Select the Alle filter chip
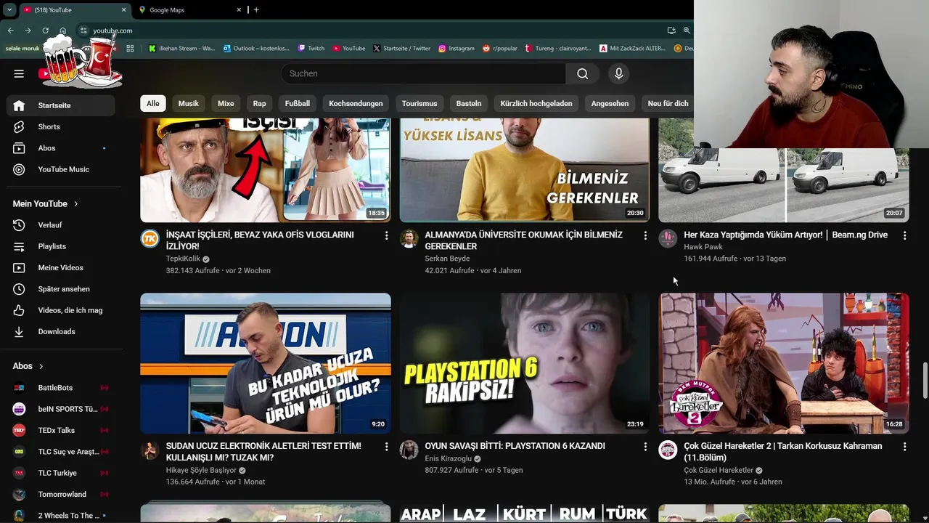929x523 pixels. [x=153, y=103]
